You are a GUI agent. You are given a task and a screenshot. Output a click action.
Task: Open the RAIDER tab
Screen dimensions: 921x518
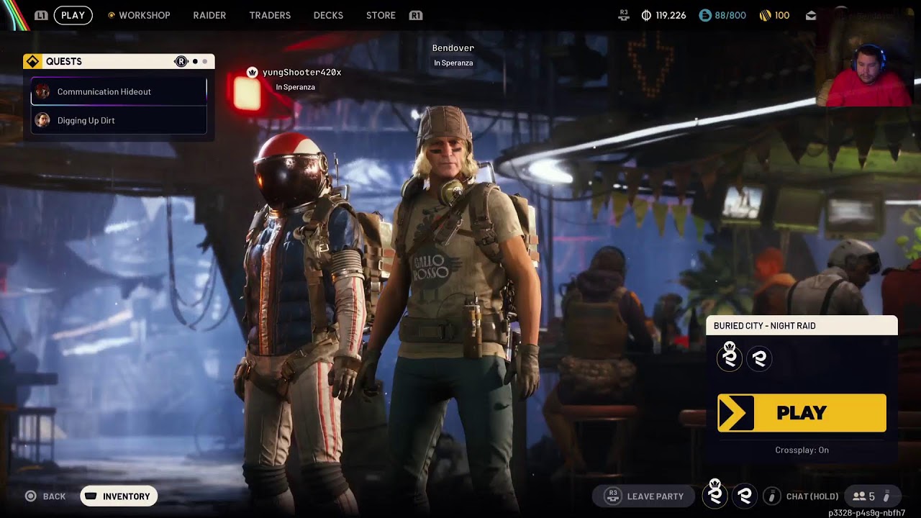[209, 15]
